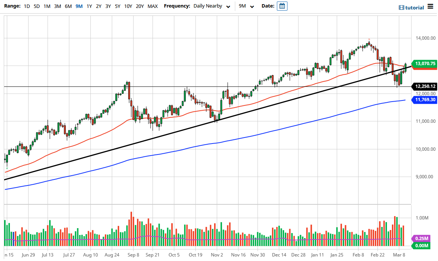Select the 1D range
Screen dimensions: 438x261
[x=26, y=6]
